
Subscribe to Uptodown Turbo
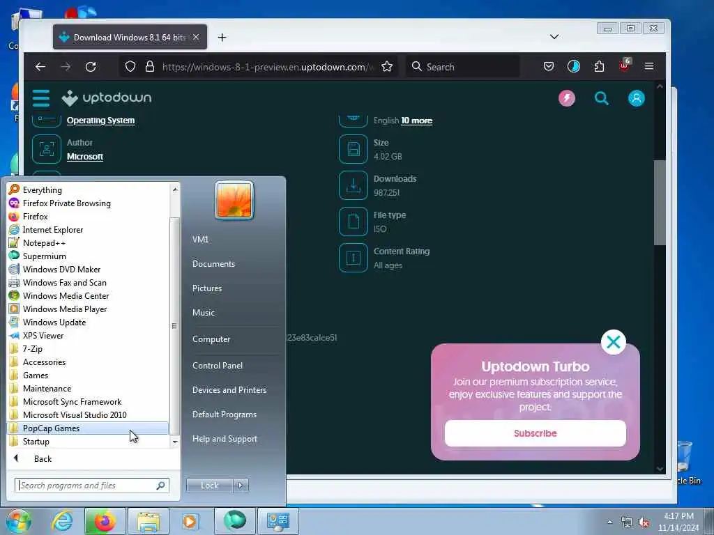coord(535,433)
